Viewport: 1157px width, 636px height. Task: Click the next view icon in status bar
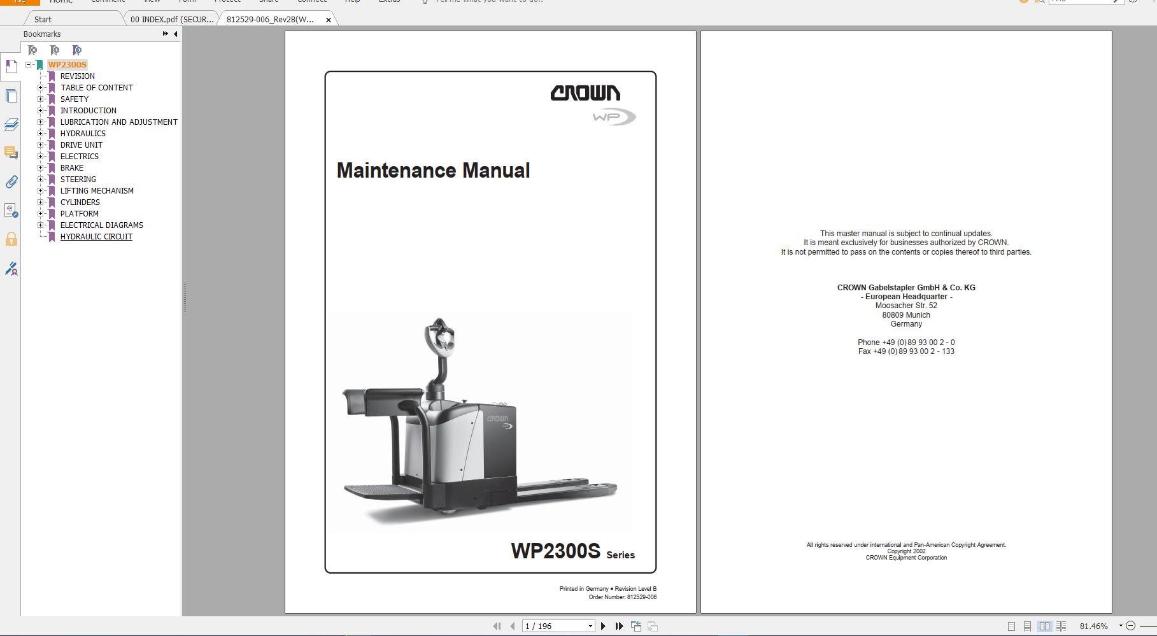tap(653, 626)
